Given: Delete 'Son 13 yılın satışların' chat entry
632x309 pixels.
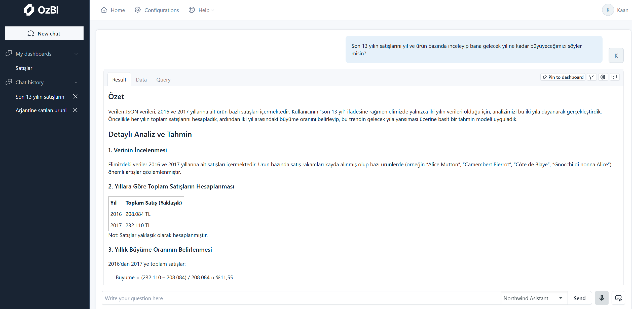Looking at the screenshot, I should point(75,96).
